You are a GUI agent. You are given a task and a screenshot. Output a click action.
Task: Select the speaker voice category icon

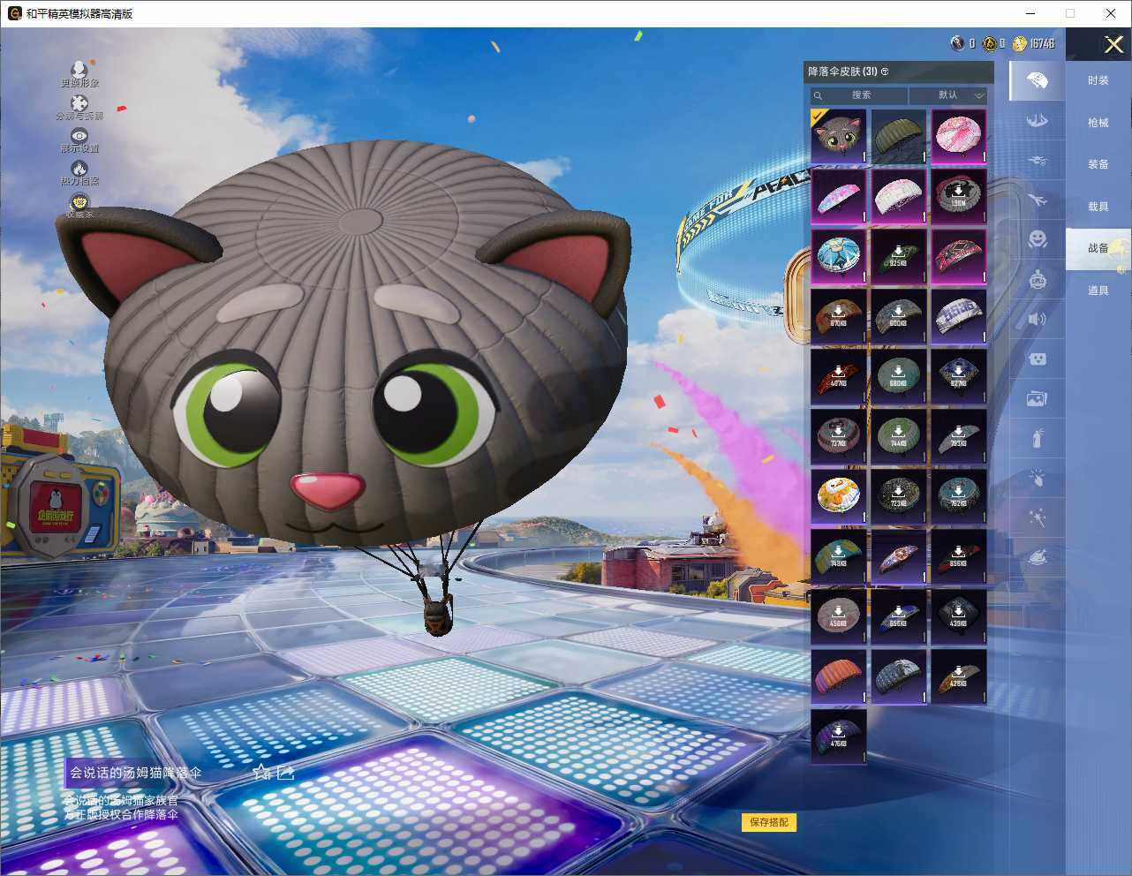click(x=1038, y=319)
